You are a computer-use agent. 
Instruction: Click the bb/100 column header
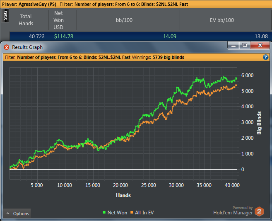coord(128,20)
